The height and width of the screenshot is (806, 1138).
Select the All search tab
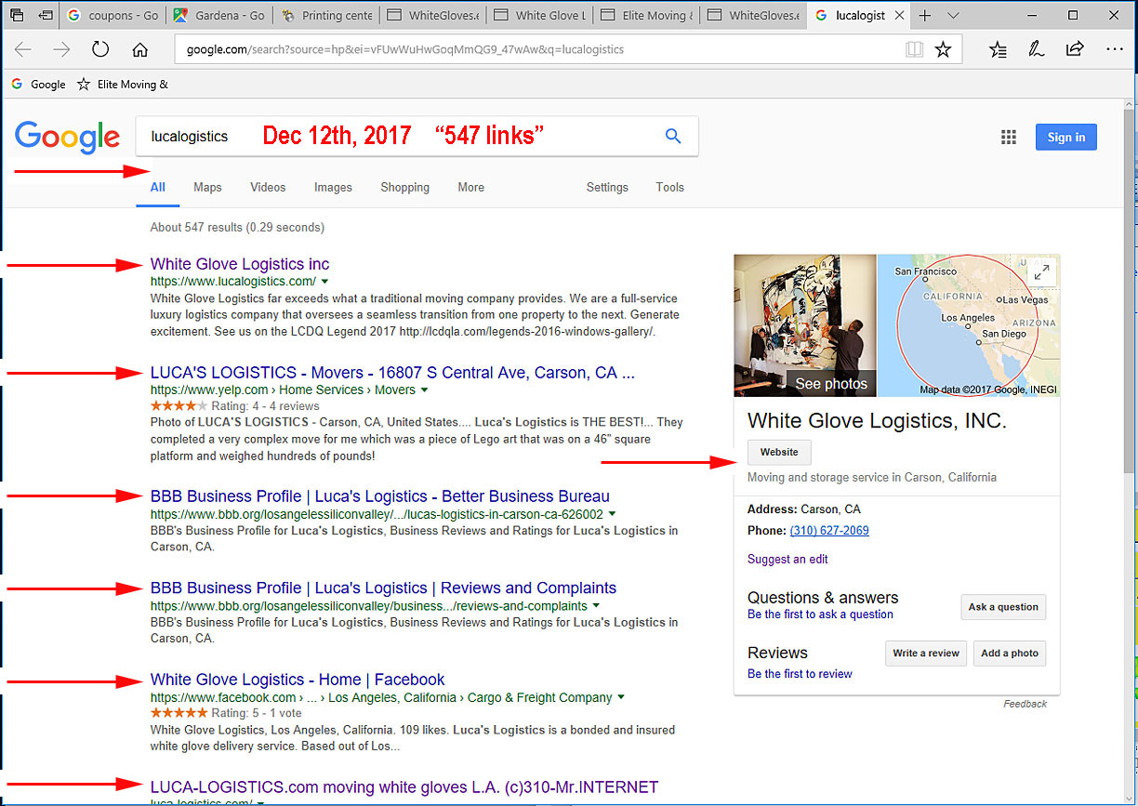[x=158, y=187]
